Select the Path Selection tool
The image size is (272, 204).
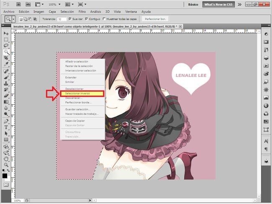pos(6,133)
